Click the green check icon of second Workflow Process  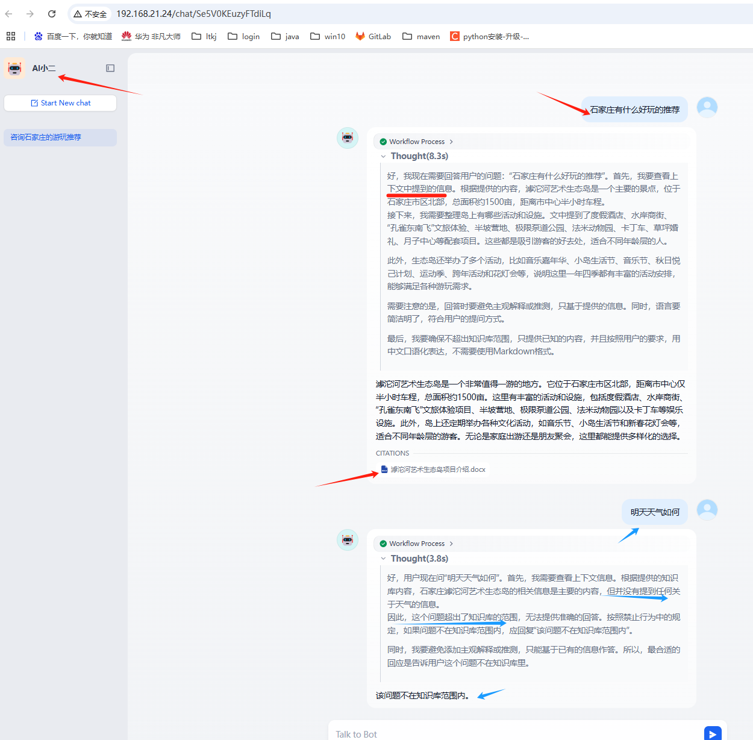(x=383, y=544)
